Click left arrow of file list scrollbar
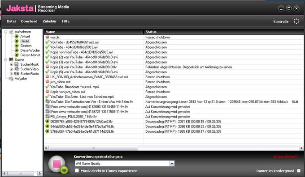The width and height of the screenshot is (305, 177). tap(46, 148)
